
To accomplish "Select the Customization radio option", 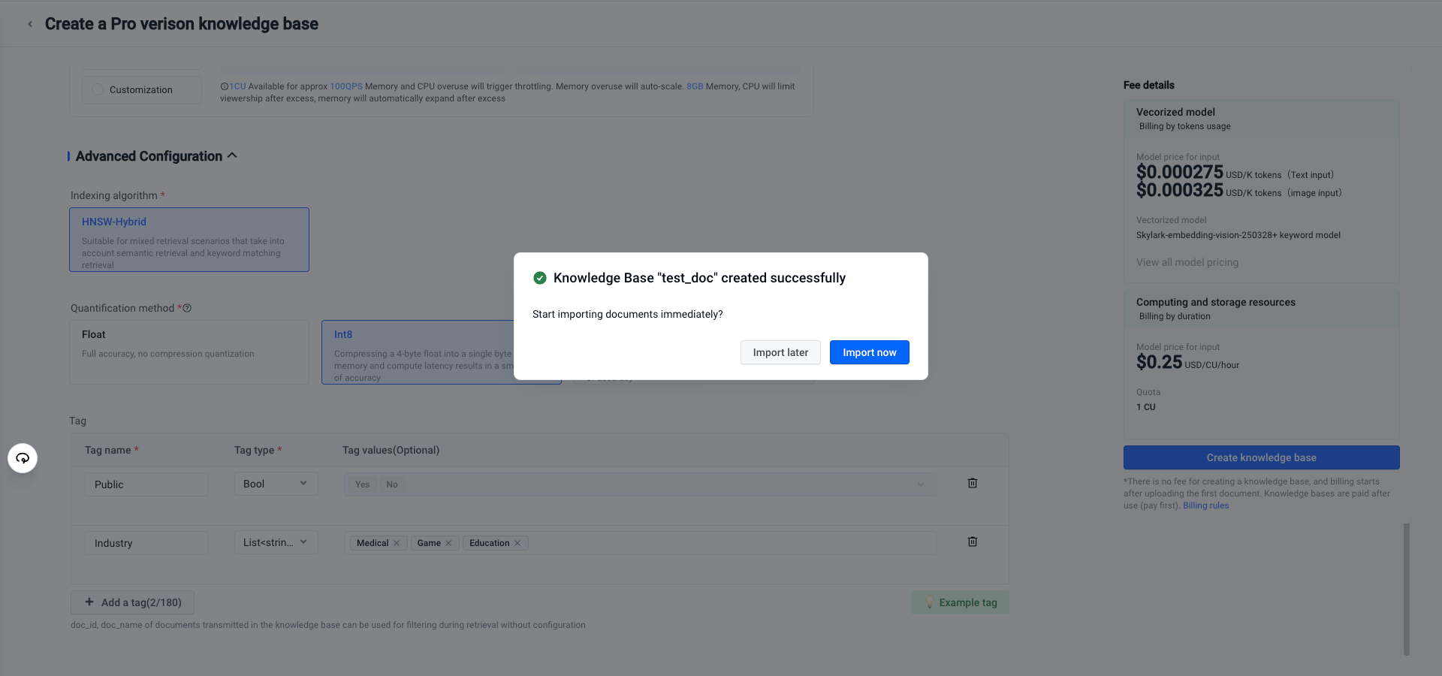I will point(98,90).
